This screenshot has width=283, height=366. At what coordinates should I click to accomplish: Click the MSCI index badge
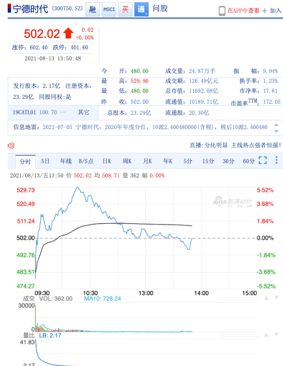pyautogui.click(x=109, y=9)
